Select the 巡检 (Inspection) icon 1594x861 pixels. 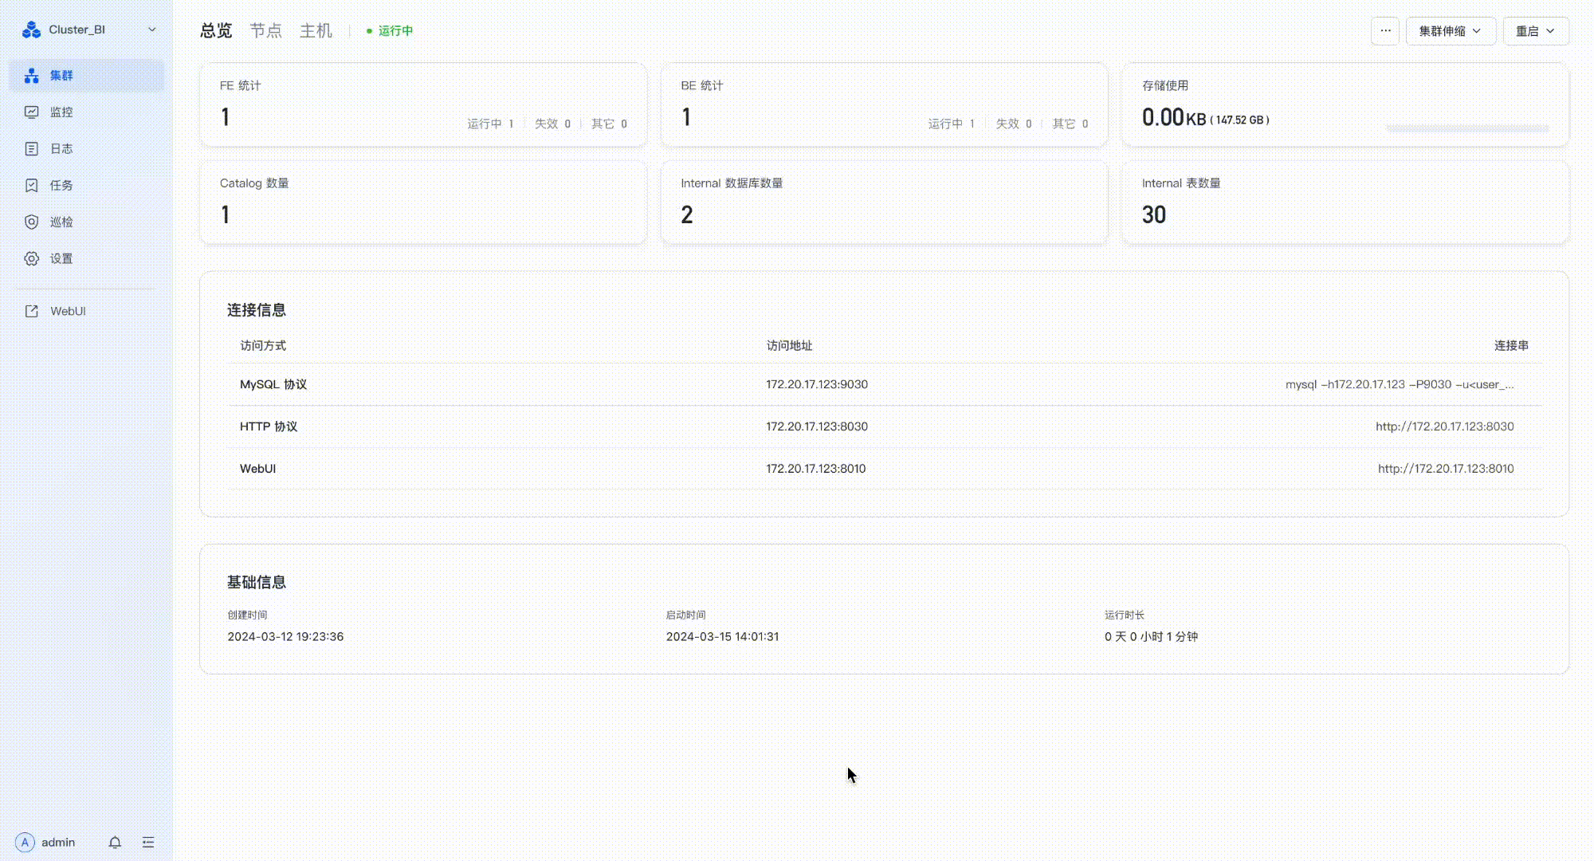(29, 222)
